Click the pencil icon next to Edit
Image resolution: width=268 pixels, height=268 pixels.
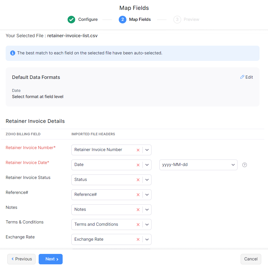point(242,77)
